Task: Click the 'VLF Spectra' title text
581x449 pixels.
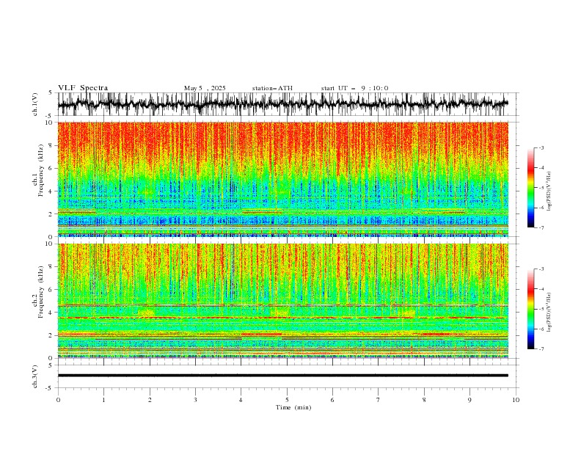Action: (x=83, y=88)
